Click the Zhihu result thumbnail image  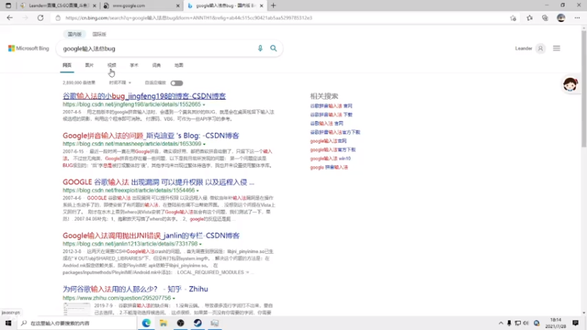tap(77, 309)
